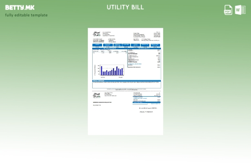The width and height of the screenshot is (251, 163).
Task: Click the blue bar chart on the bill
Action: coord(113,70)
